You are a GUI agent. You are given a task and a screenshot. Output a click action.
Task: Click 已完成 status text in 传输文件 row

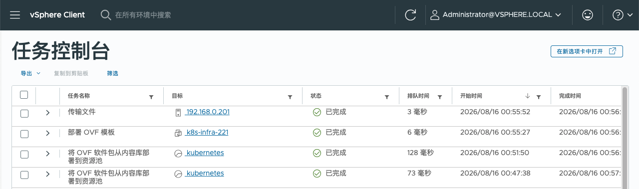335,112
